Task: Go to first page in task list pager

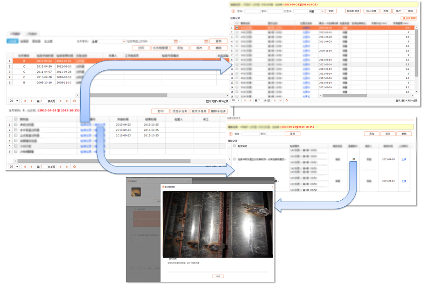Action: pyautogui.click(x=25, y=101)
